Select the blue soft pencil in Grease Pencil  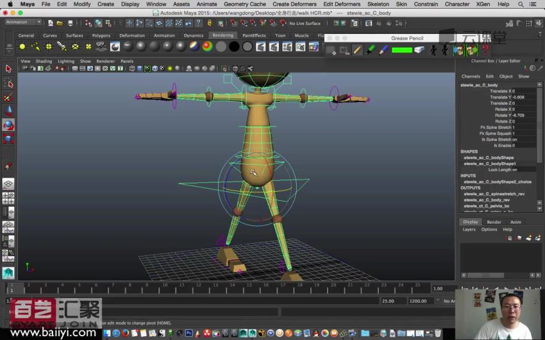pos(383,51)
